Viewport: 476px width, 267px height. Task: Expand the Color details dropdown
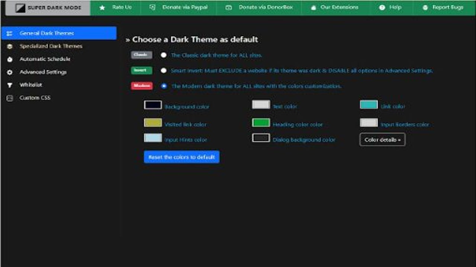point(382,140)
